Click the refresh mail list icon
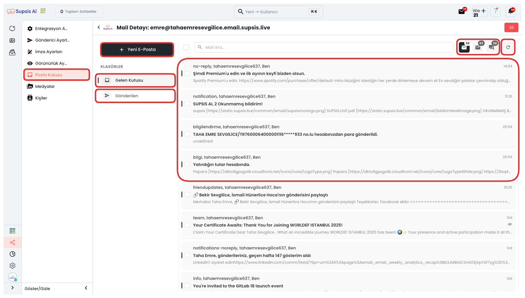Image resolution: width=525 pixels, height=298 pixels. pyautogui.click(x=508, y=47)
